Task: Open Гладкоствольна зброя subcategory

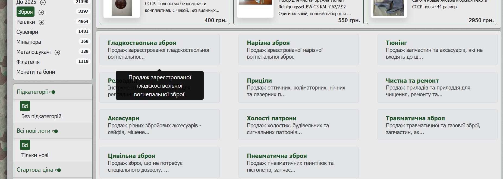Action: pos(142,43)
